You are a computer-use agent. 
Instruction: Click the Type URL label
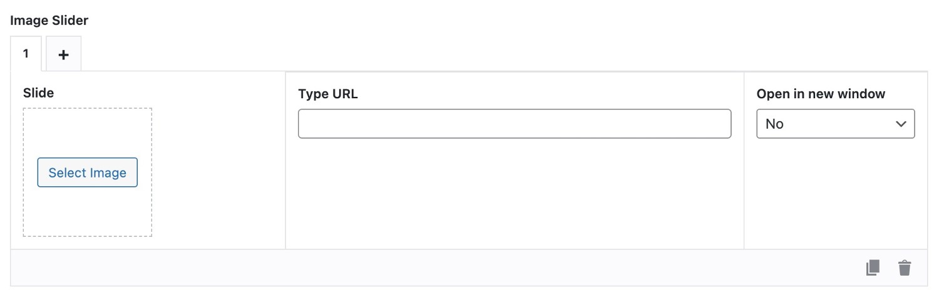[x=328, y=94]
